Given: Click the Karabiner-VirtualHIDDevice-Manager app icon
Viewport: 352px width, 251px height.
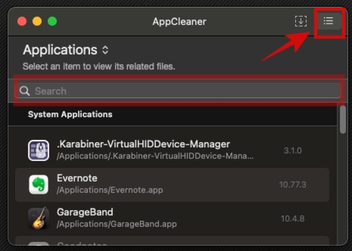Looking at the screenshot, I should click(x=38, y=150).
